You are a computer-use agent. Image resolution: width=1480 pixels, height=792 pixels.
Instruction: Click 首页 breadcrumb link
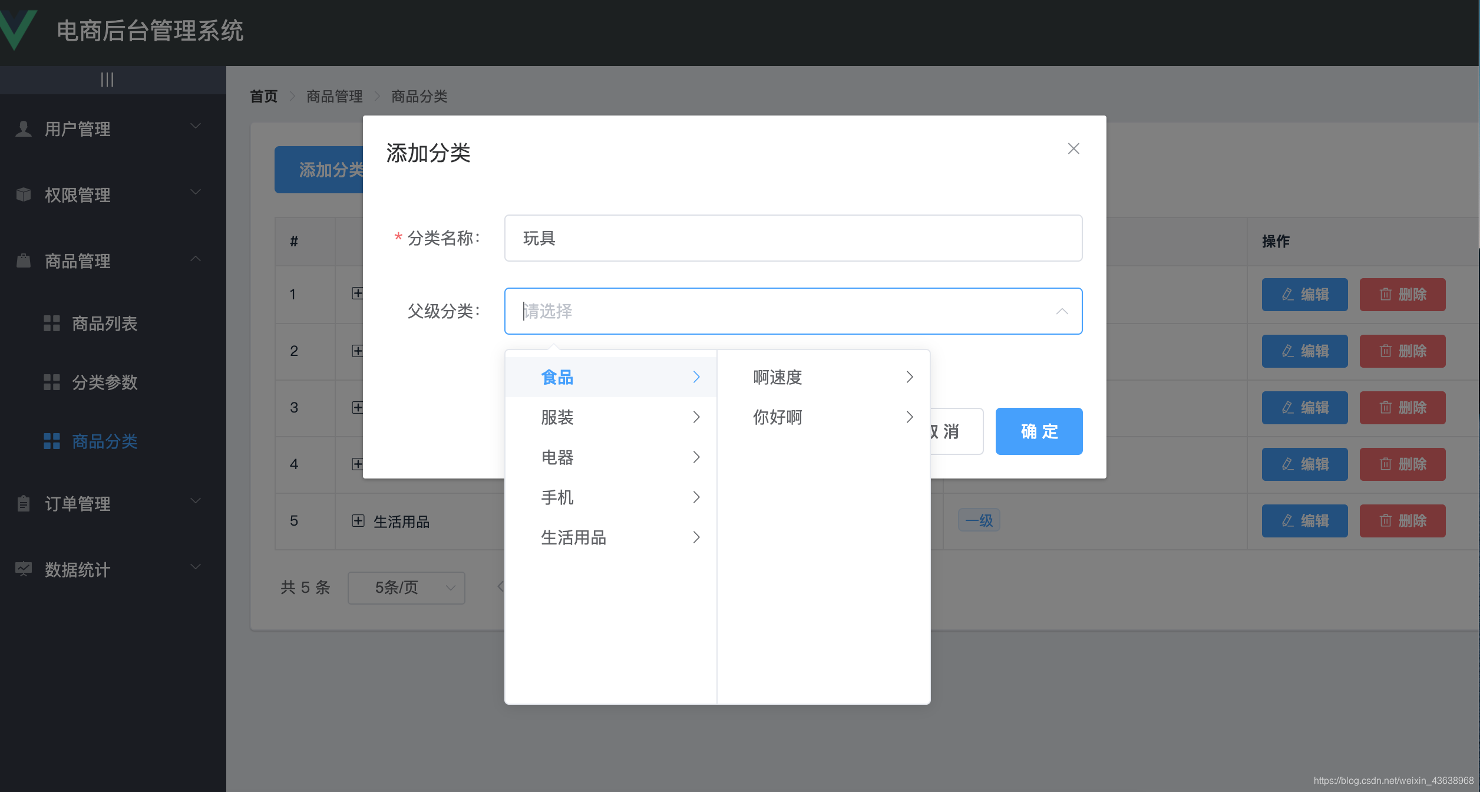tap(264, 96)
